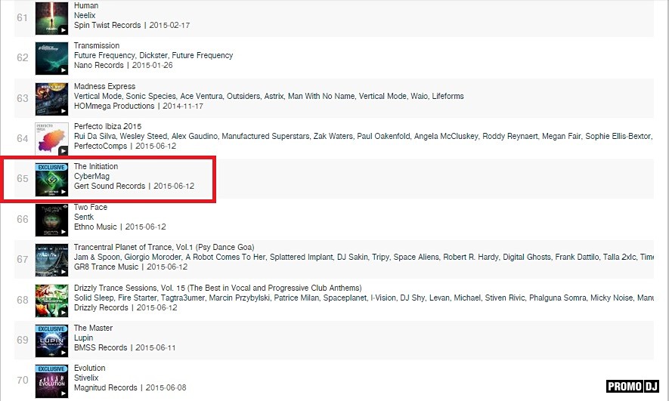This screenshot has height=401, width=669.
Task: Click the Transmission album artwork
Action: pyautogui.click(x=51, y=57)
